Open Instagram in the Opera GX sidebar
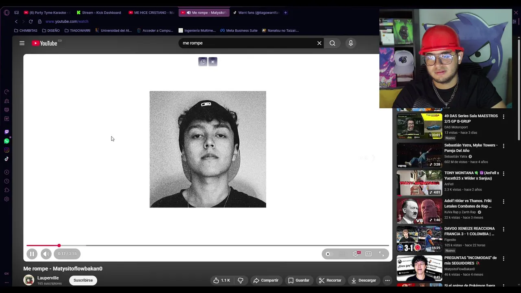The height and width of the screenshot is (293, 521). (x=7, y=150)
